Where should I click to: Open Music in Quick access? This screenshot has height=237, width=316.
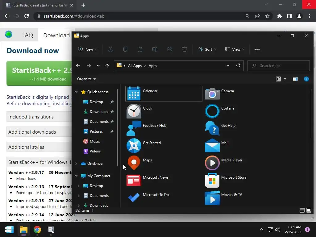click(94, 141)
